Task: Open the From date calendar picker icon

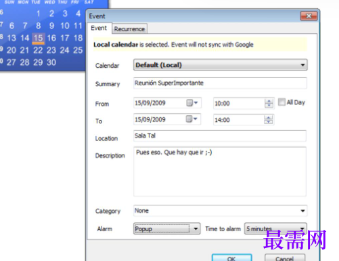Action: pyautogui.click(x=192, y=103)
